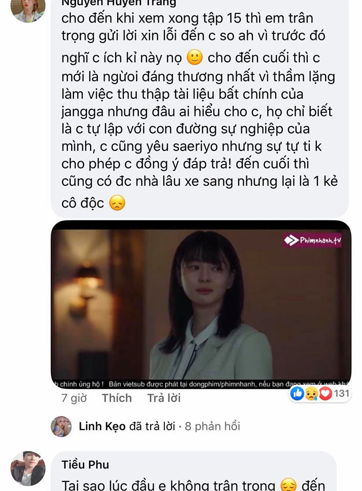Open the attached drama screenshot image
This screenshot has height=491, width=362.
coord(201,304)
